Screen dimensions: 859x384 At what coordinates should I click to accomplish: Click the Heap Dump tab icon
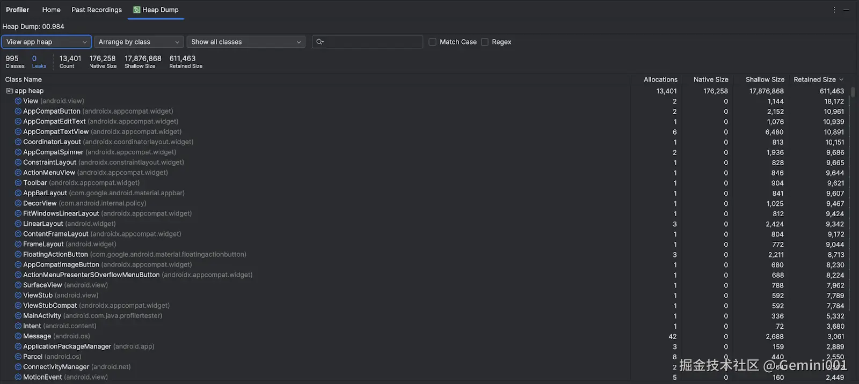pyautogui.click(x=137, y=10)
